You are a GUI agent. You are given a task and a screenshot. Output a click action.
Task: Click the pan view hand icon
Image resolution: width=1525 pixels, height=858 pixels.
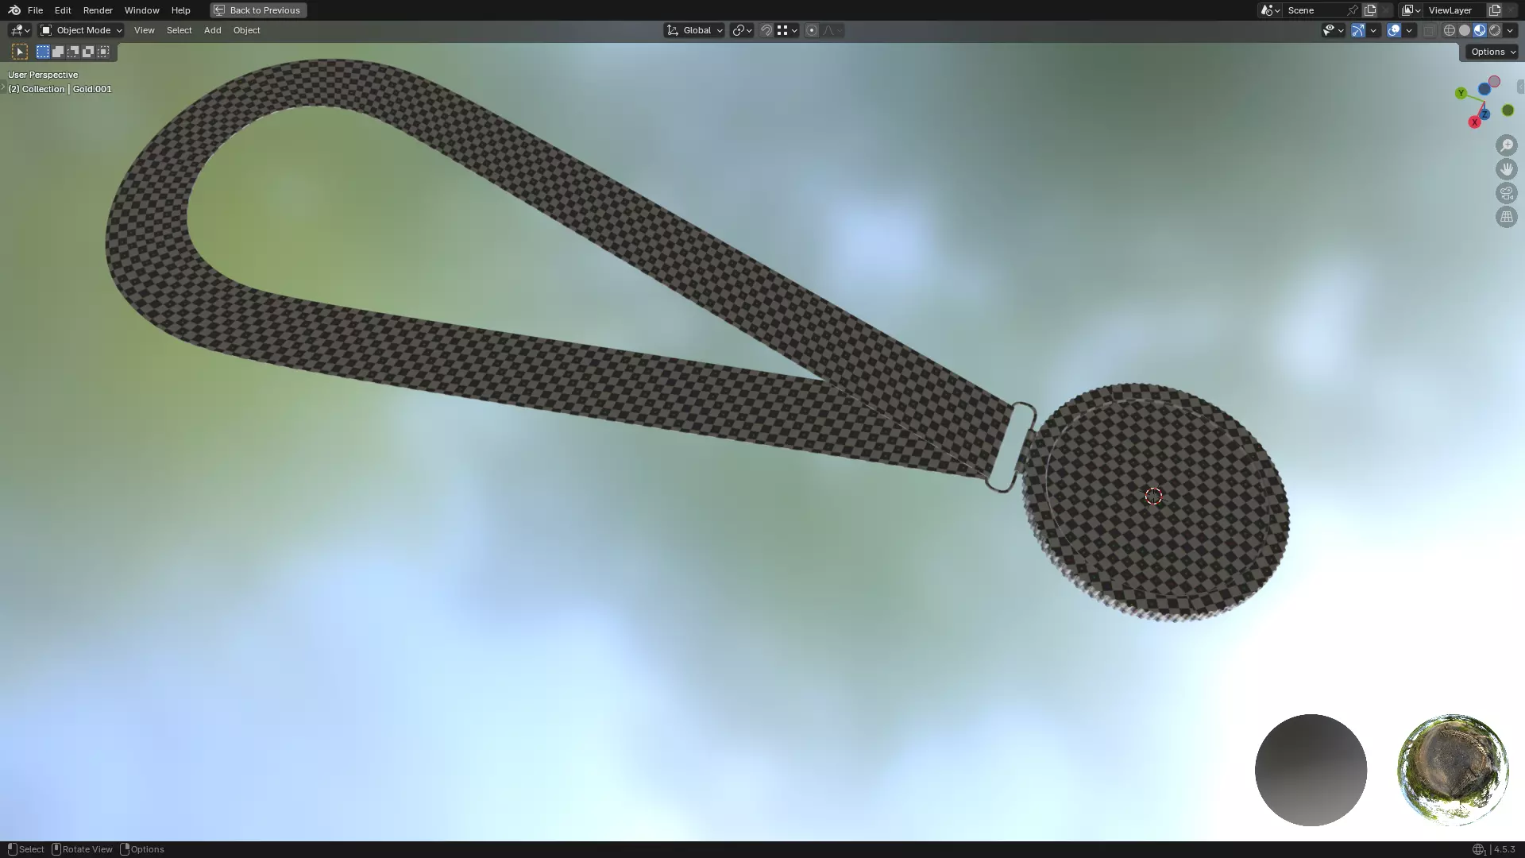(1506, 169)
